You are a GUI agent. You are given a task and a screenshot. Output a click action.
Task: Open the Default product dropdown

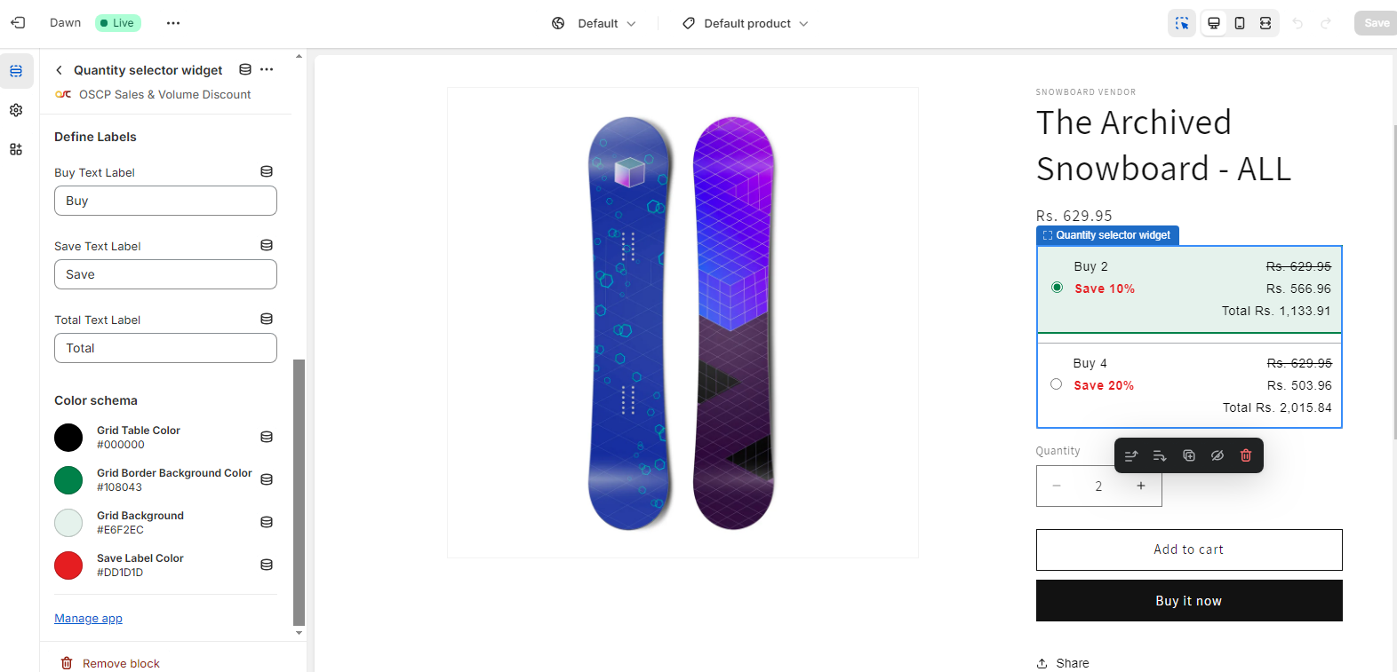(x=746, y=24)
